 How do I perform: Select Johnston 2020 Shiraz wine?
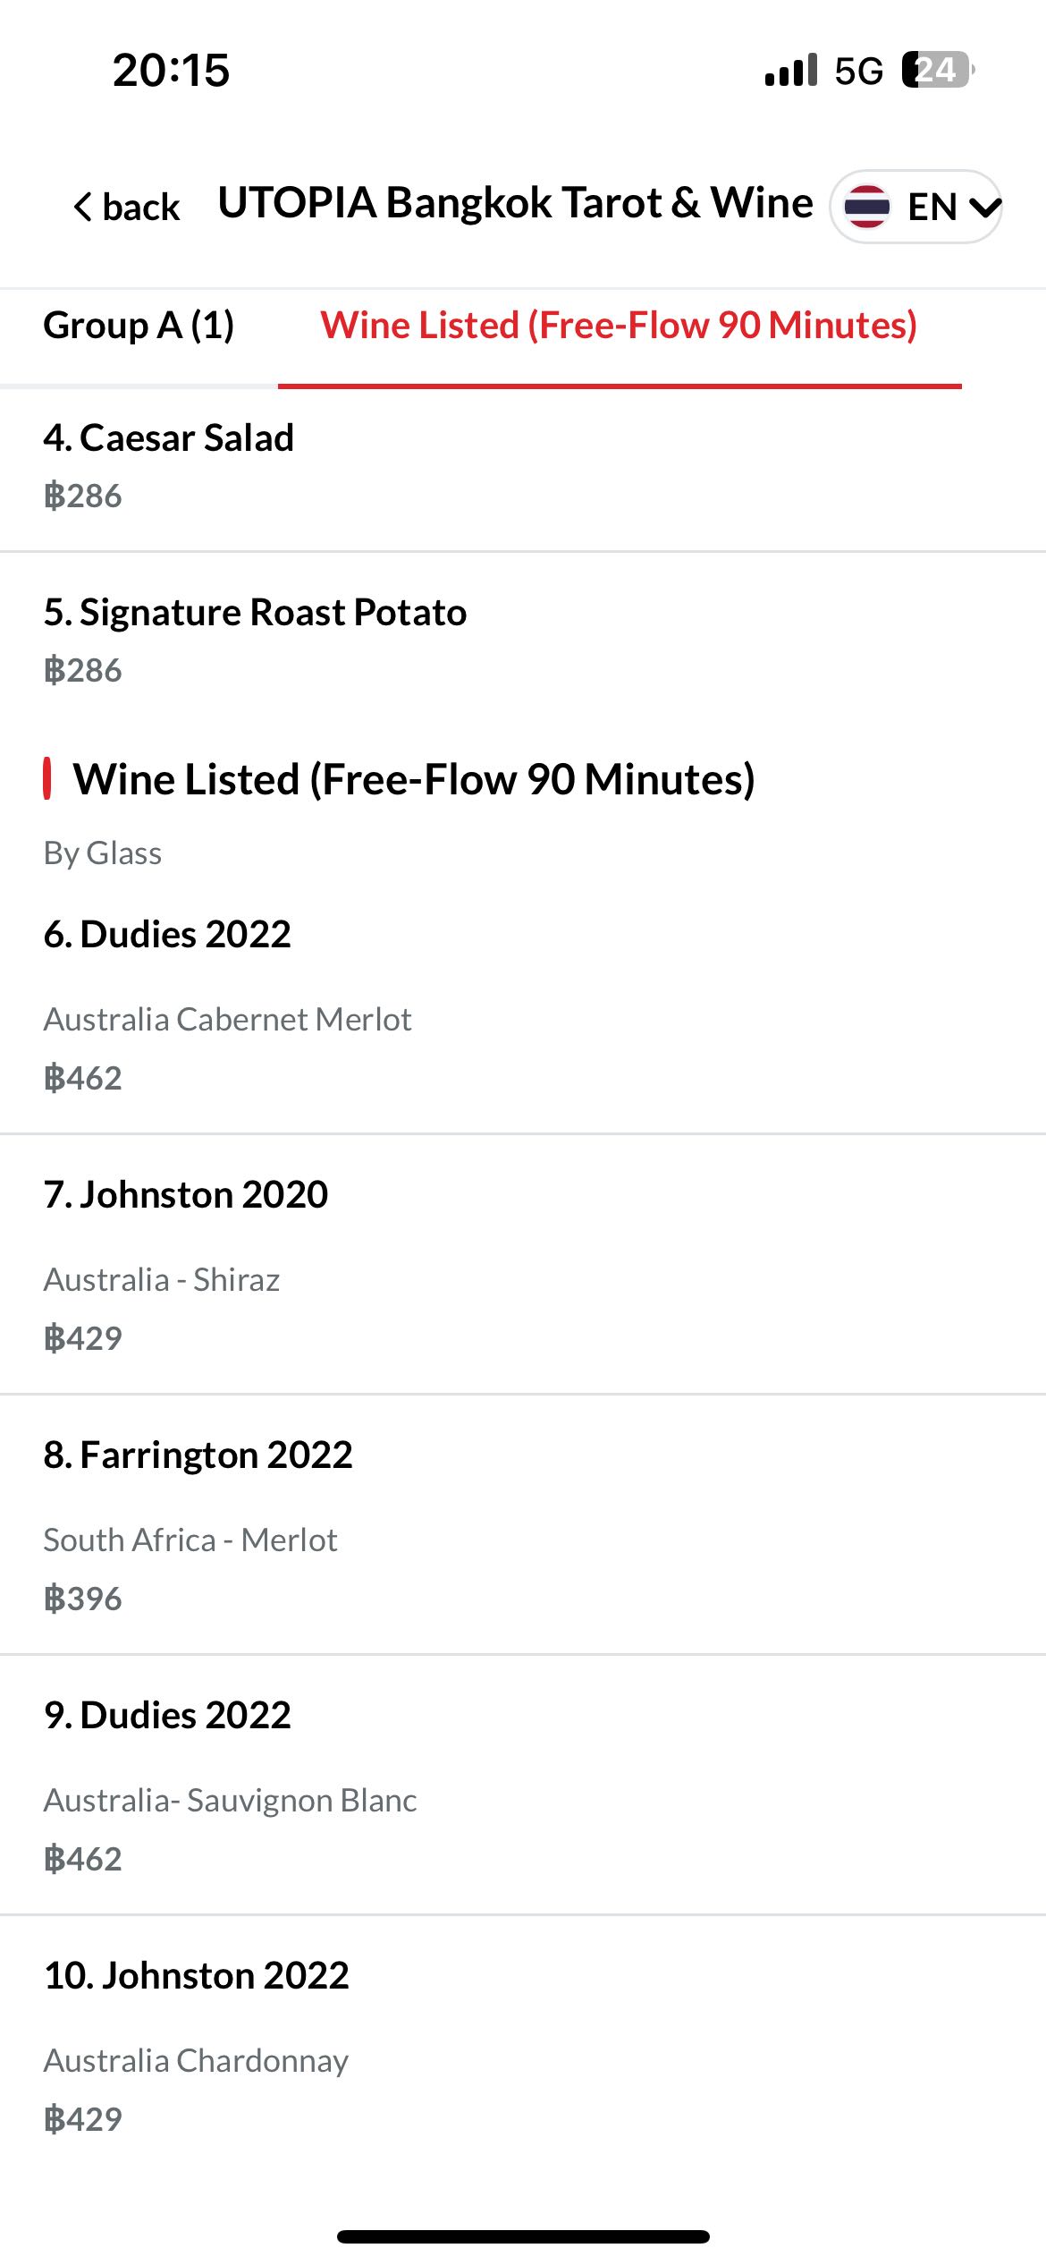(186, 1195)
